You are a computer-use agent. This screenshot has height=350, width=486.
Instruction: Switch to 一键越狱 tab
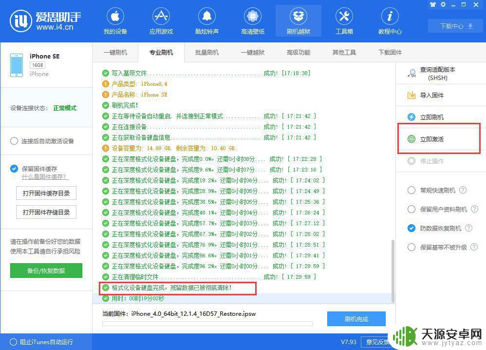[x=253, y=53]
